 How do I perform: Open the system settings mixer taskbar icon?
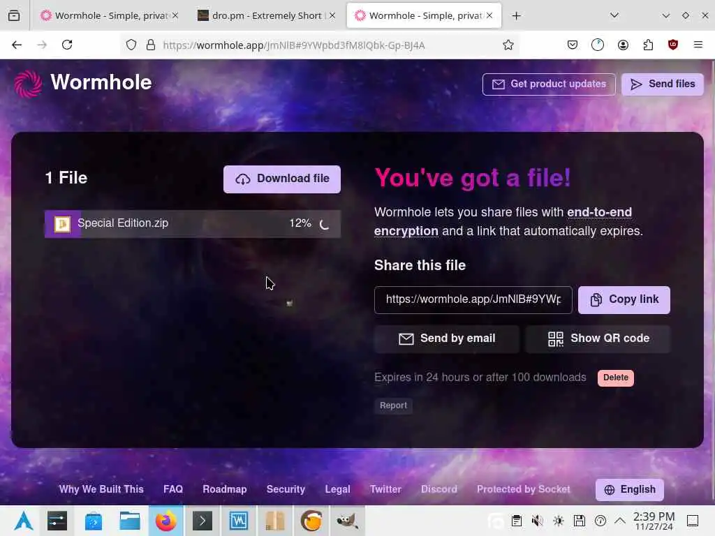click(57, 521)
